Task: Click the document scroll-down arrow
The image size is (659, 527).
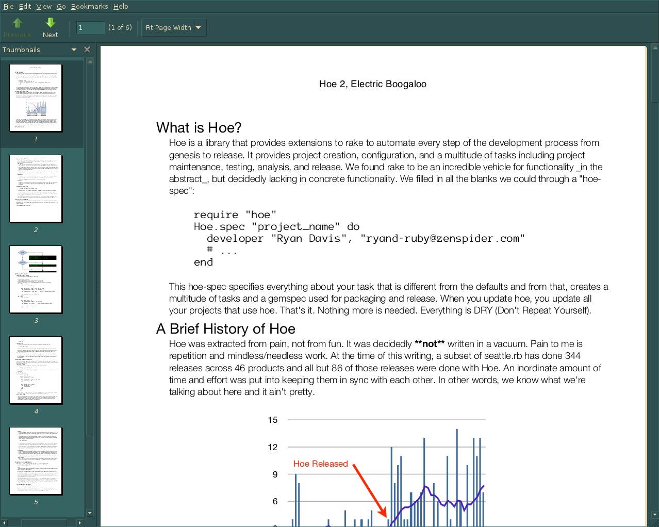Action: coord(655,514)
